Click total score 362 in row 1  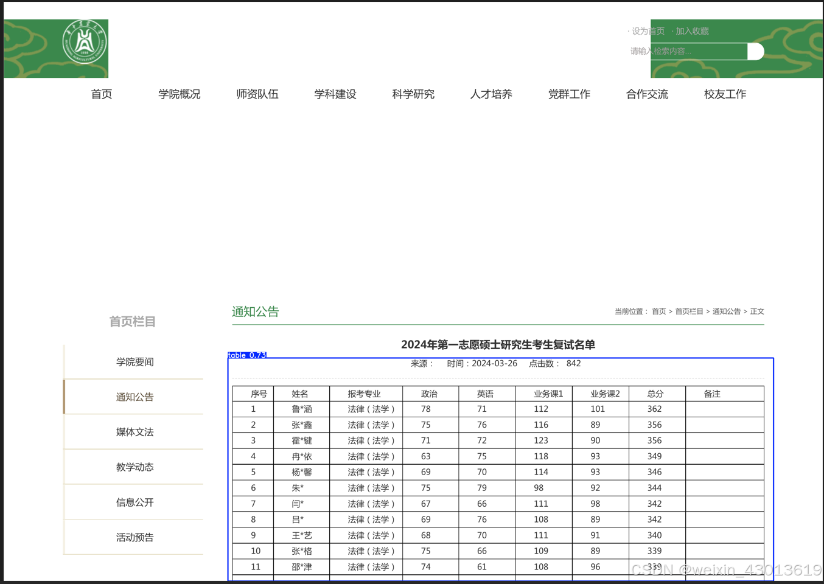coord(654,409)
